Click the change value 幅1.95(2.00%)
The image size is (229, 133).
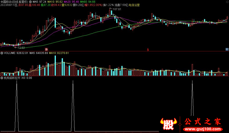[94, 5]
